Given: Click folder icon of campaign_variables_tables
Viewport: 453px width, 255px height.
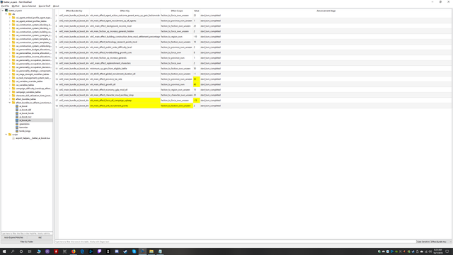Looking at the screenshot, I should [13, 92].
